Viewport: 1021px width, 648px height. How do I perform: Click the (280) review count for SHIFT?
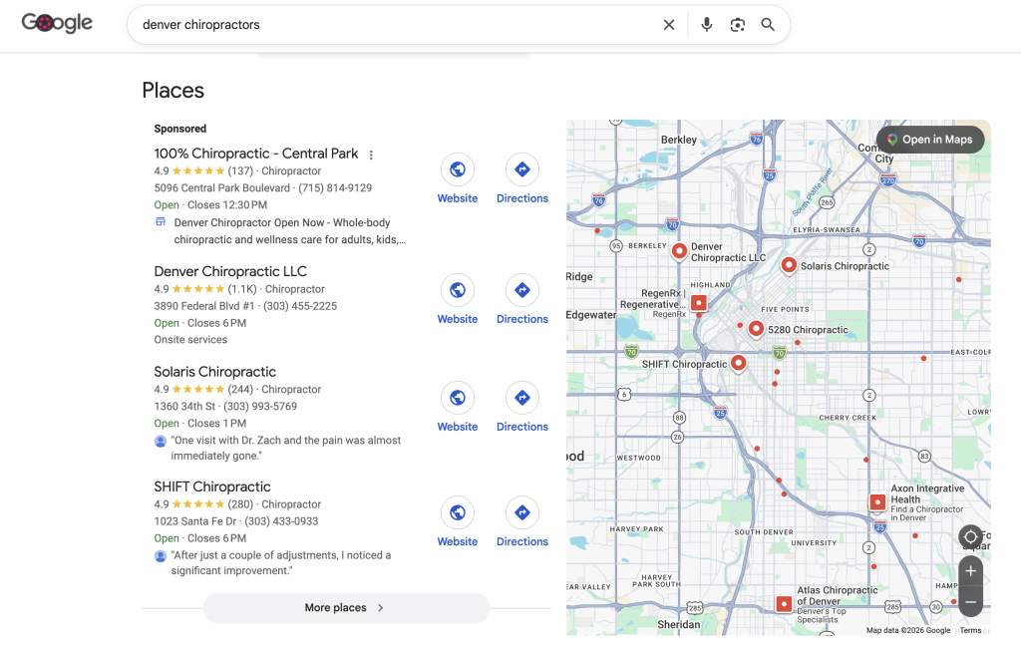240,504
